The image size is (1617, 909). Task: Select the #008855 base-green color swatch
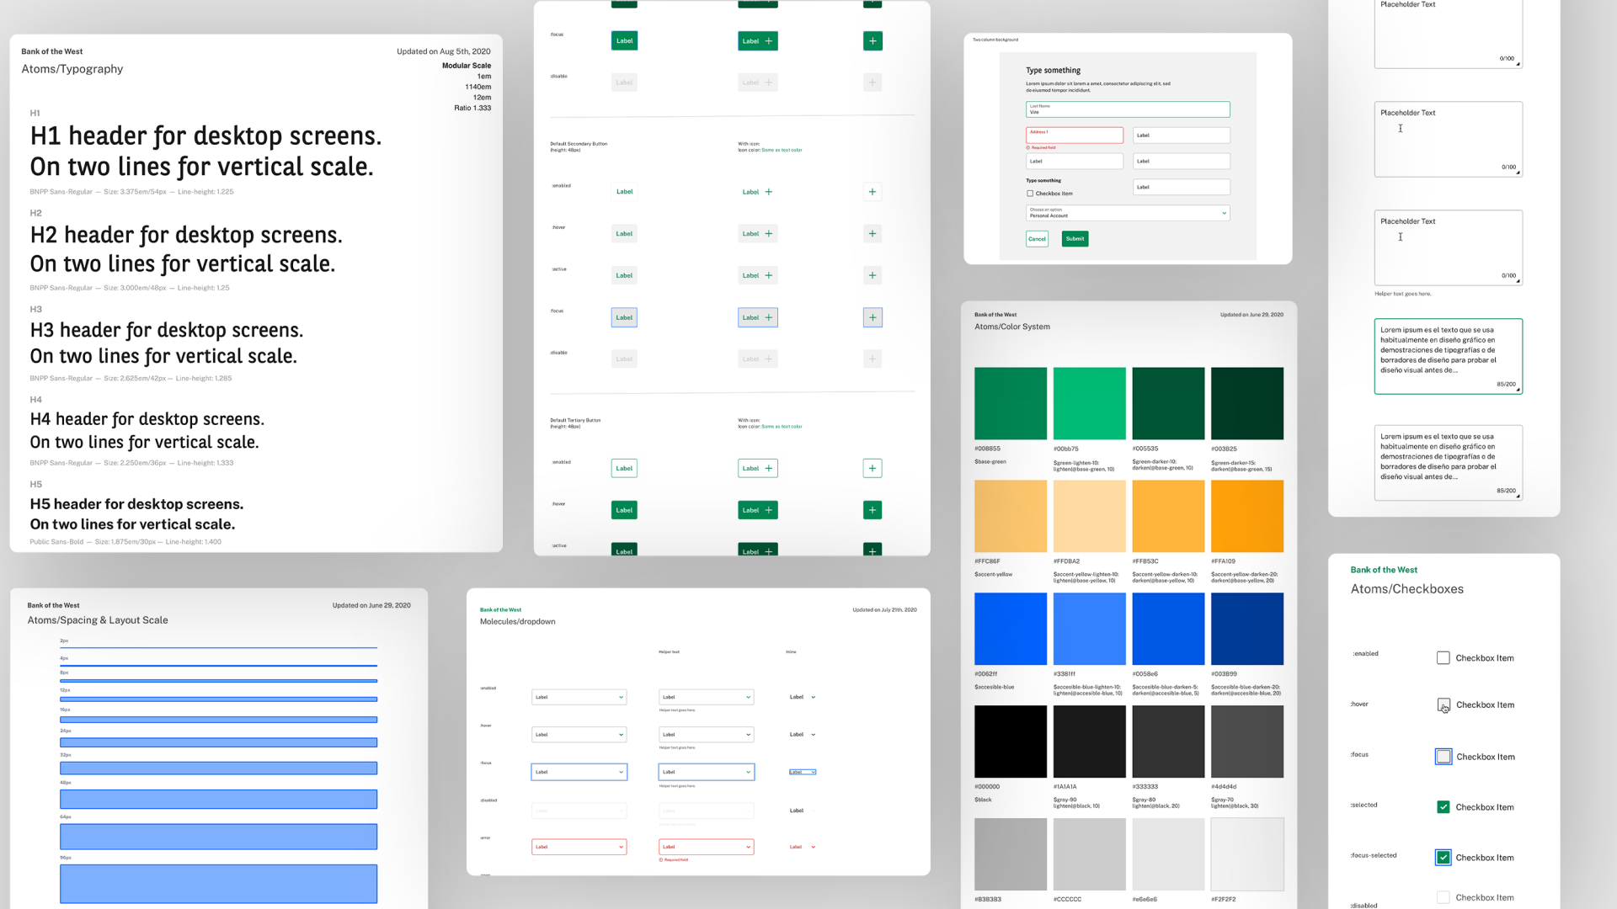click(x=1010, y=402)
